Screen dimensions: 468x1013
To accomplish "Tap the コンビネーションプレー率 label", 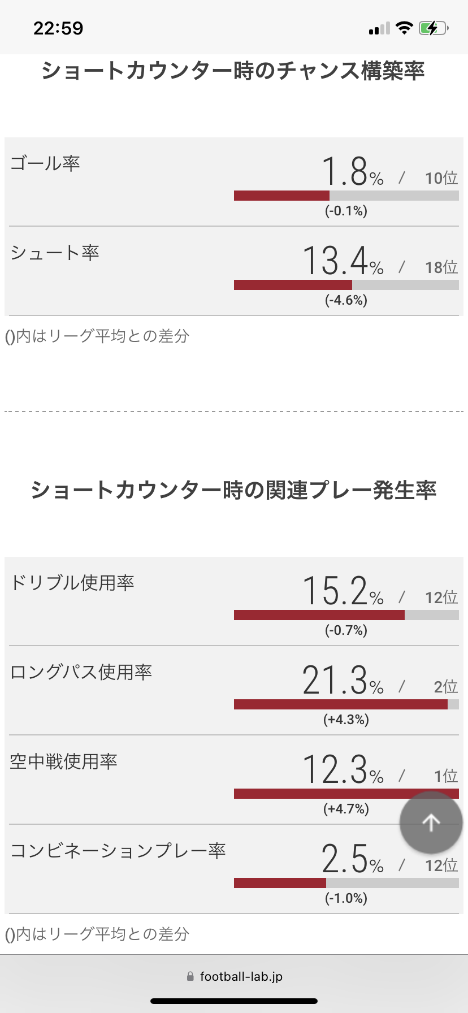I will point(118,851).
